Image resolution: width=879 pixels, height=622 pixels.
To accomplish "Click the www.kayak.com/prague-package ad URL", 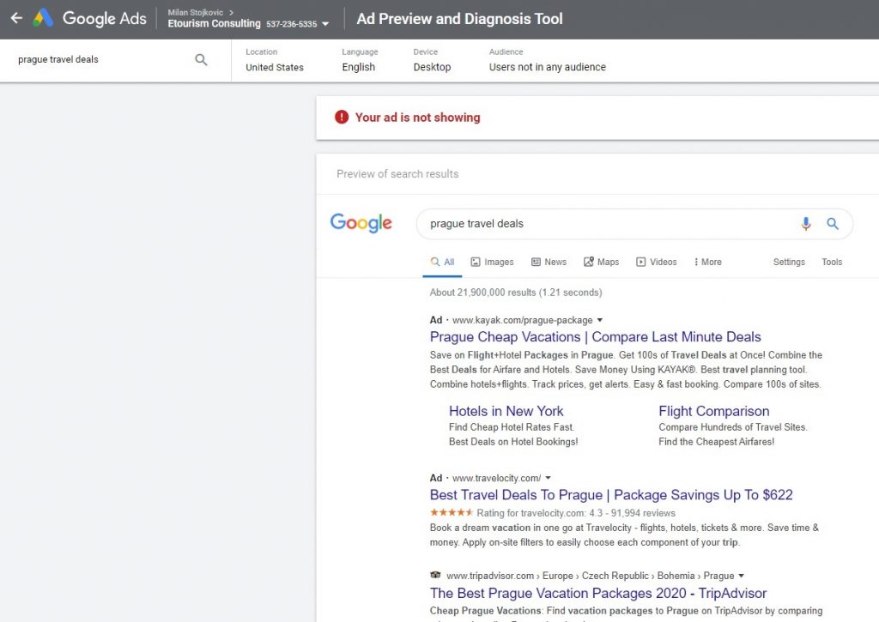I will pos(523,320).
